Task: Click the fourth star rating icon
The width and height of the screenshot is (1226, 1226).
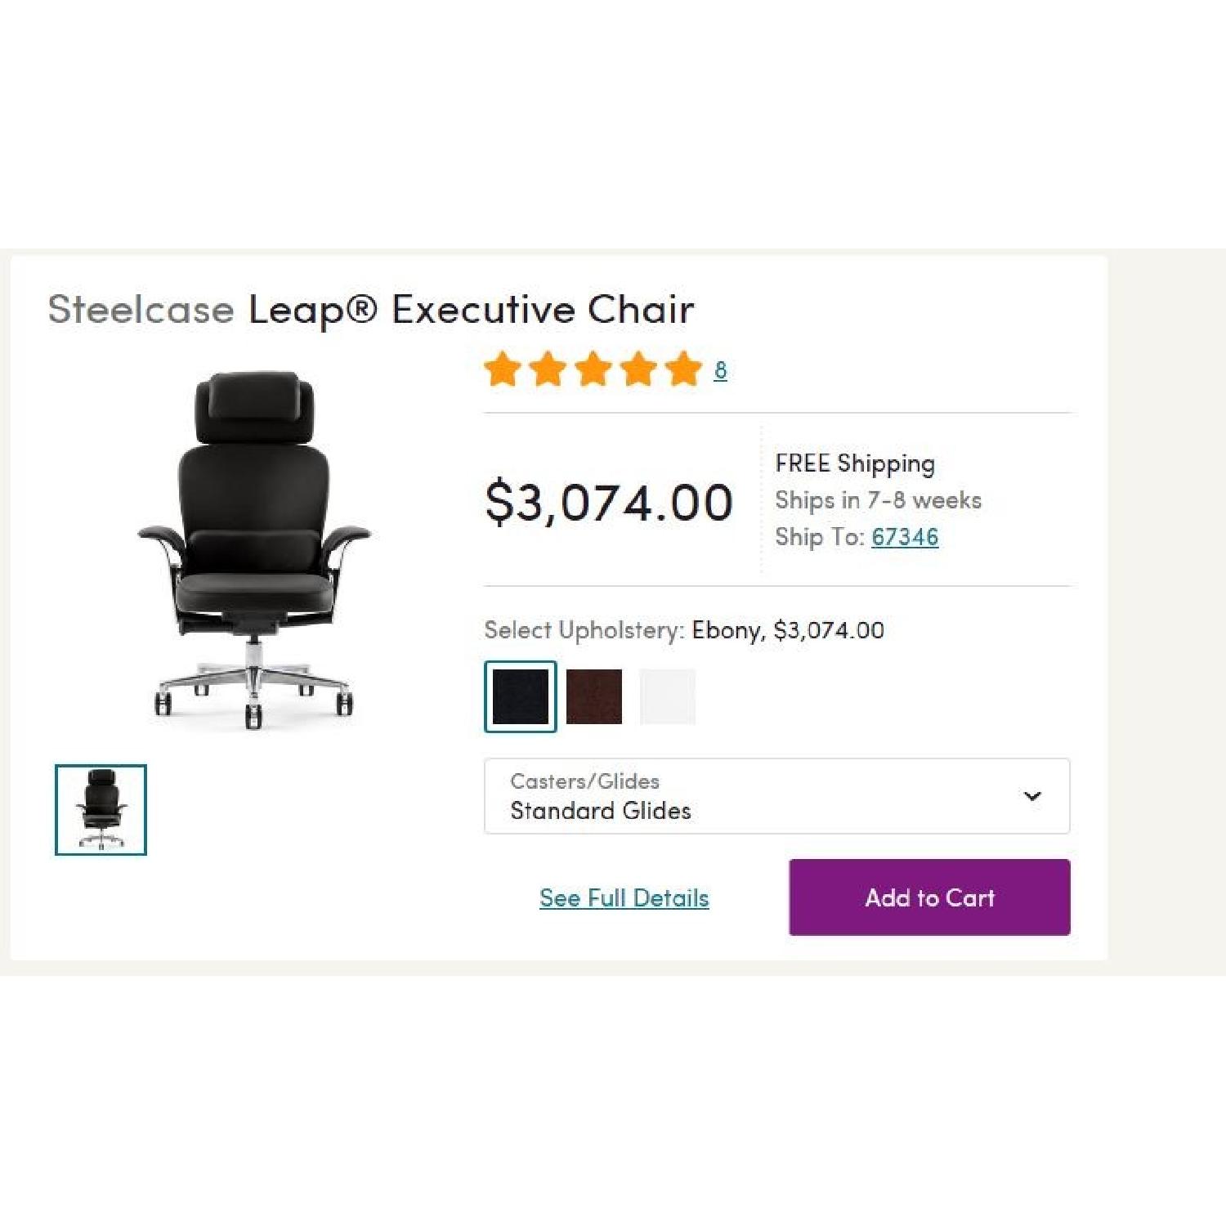Action: click(x=639, y=370)
